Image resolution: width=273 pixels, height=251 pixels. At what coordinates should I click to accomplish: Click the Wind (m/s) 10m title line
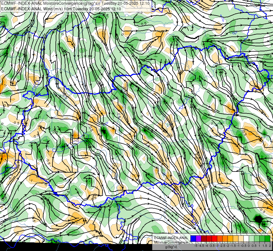(x=61, y=9)
